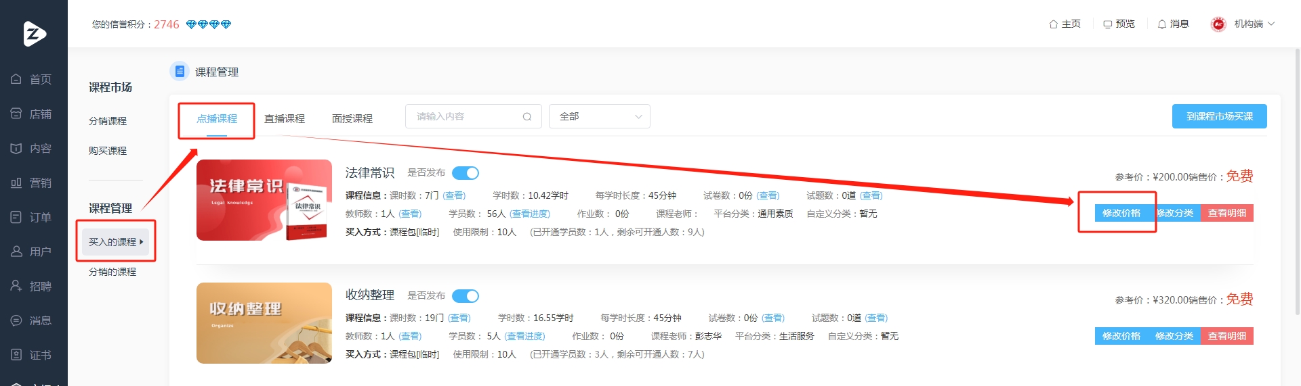This screenshot has height=386, width=1301.
Task: Click the 到课程市场买课 button
Action: tap(1220, 116)
